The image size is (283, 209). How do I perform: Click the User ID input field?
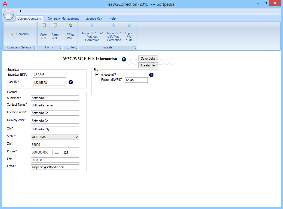[50, 83]
